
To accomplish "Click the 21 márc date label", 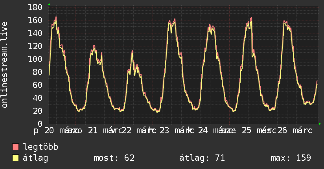I will point(105,130).
